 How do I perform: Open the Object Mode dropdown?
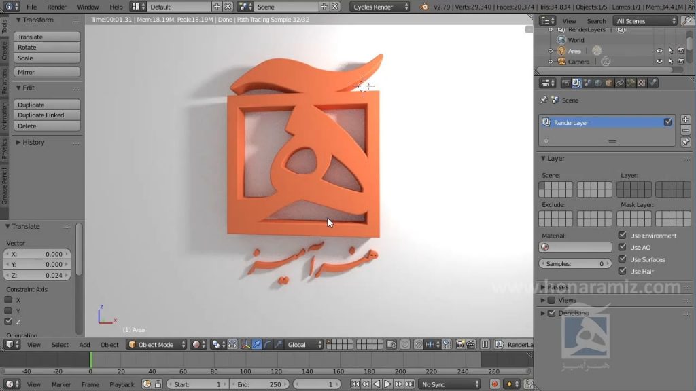click(x=156, y=344)
